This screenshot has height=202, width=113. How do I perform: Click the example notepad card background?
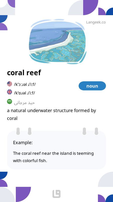[x=56, y=150]
